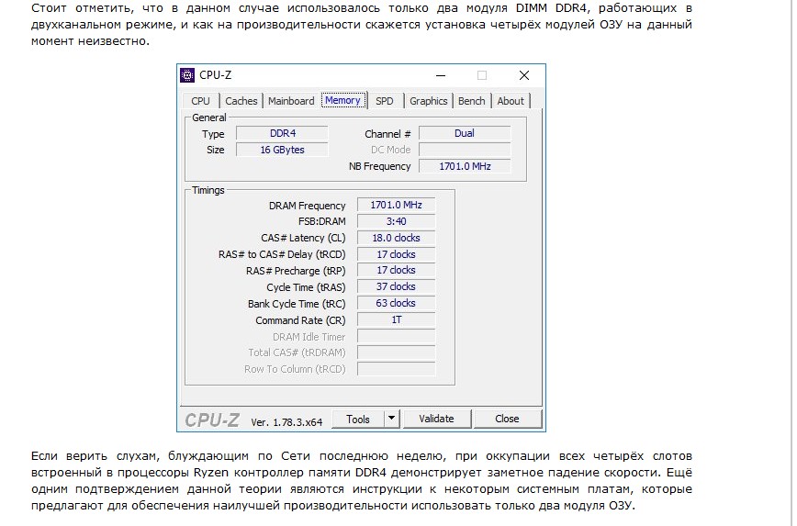Close the CPU-Z window with X
Image resolution: width=797 pixels, height=526 pixels.
[x=523, y=75]
